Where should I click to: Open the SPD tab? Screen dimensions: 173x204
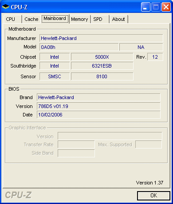tap(100, 19)
